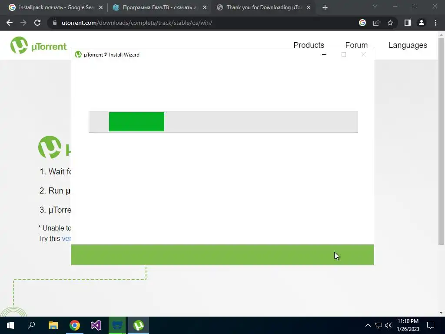Screen dimensions: 445x334
Task: Open the taskbar clock and date
Action: 408,325
